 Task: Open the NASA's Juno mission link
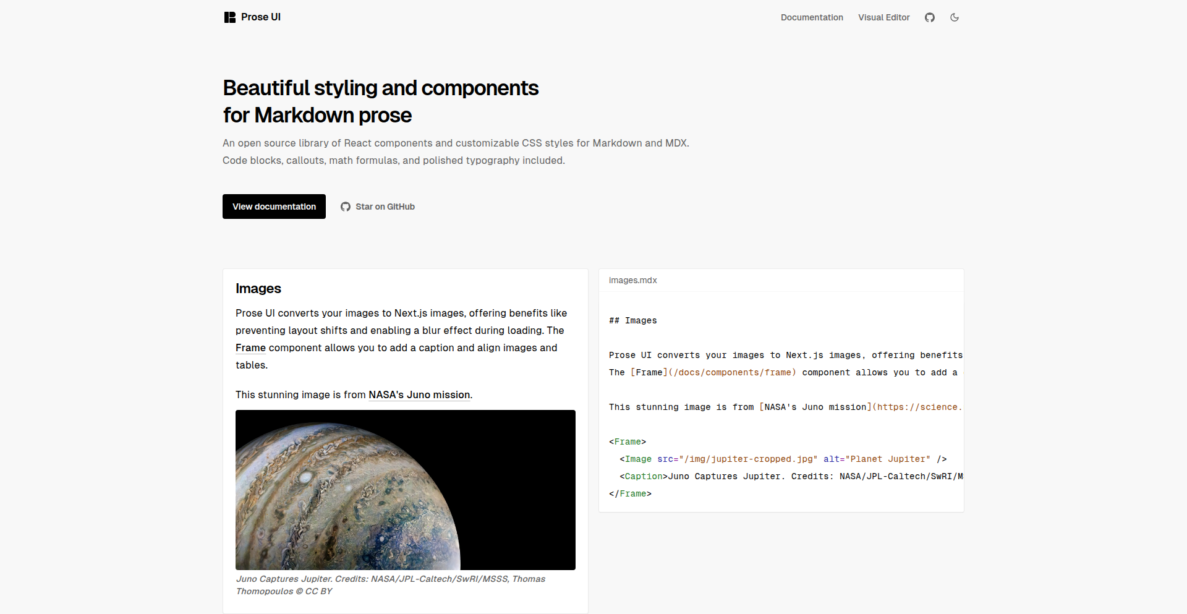419,395
